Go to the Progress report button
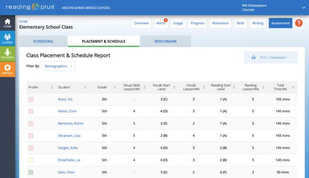The width and height of the screenshot is (309, 178). (197, 23)
